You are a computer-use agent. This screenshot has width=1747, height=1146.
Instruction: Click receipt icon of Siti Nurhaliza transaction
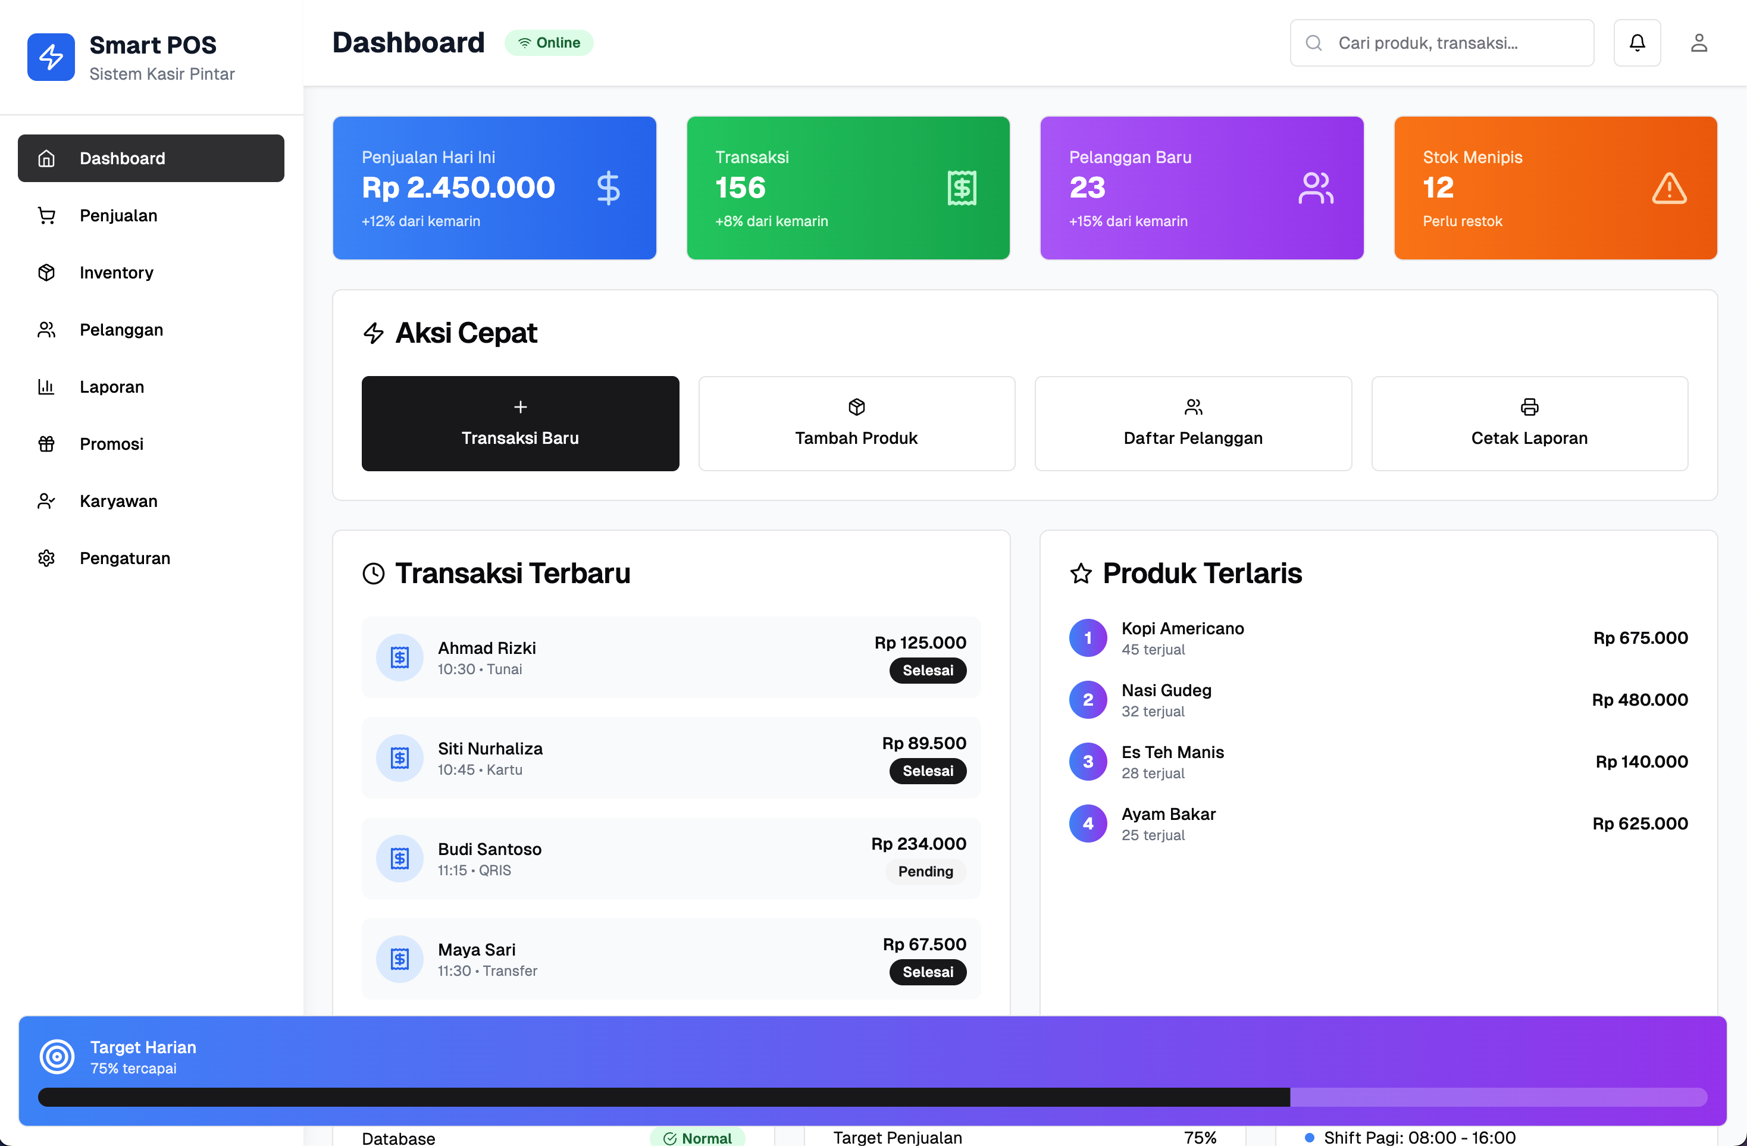click(399, 759)
